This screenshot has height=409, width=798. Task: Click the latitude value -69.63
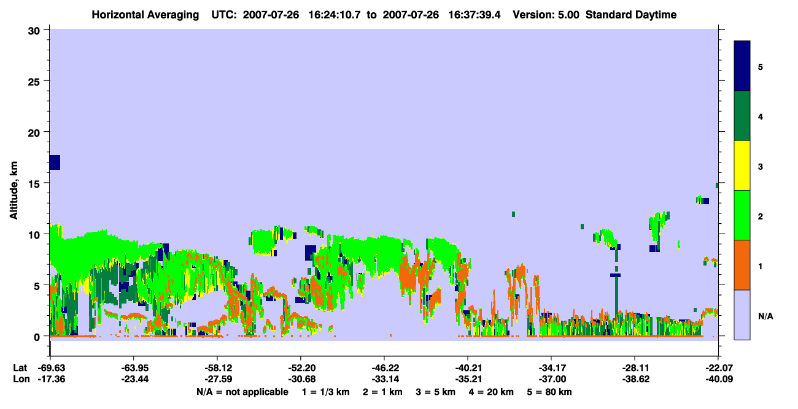tap(50, 368)
